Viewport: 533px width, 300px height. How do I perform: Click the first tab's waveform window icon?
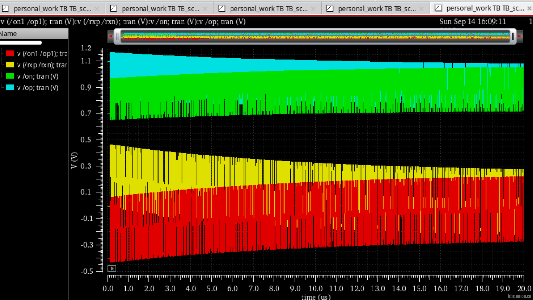(x=5, y=8)
